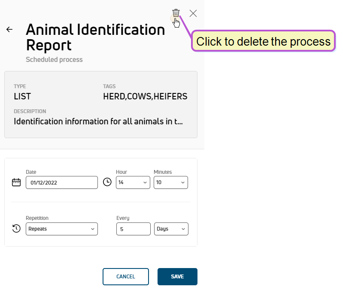
Task: Close the scheduled process panel
Action: (193, 13)
